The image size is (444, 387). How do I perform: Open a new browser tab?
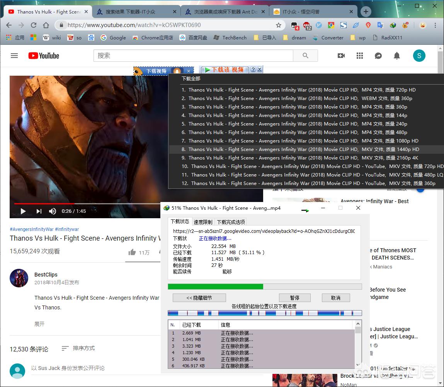click(366, 12)
